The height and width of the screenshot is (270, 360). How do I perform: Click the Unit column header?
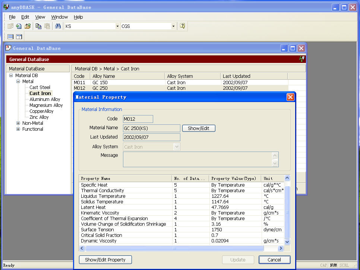[273, 178]
